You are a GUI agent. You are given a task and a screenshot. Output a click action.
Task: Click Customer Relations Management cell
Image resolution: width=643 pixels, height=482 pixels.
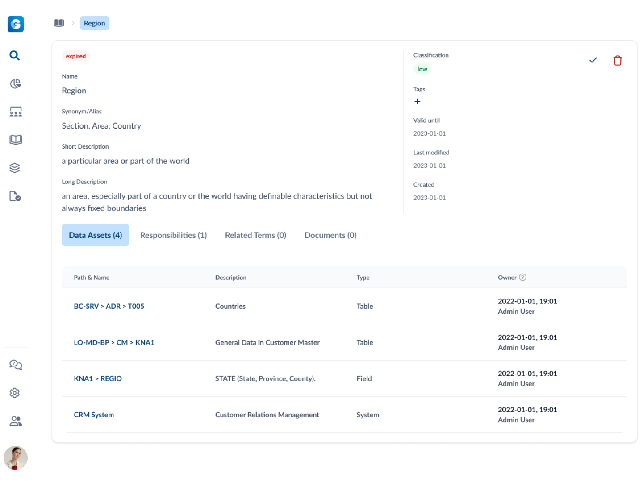(267, 415)
